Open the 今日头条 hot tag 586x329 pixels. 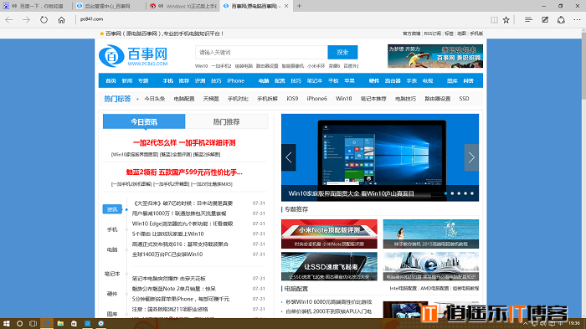pyautogui.click(x=155, y=99)
